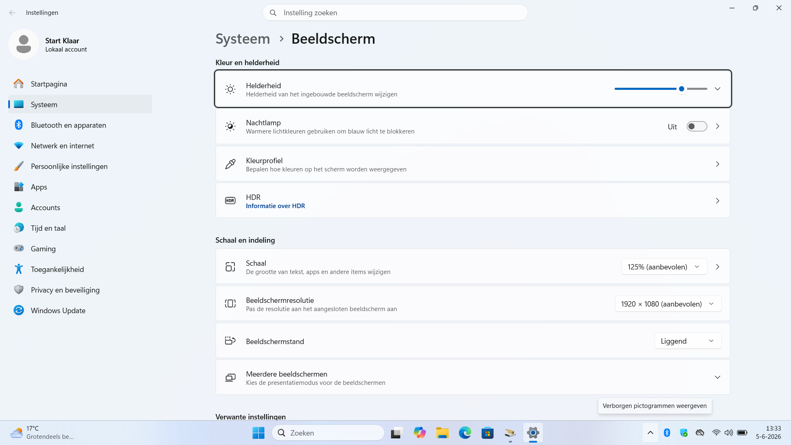Image resolution: width=791 pixels, height=445 pixels.
Task: Open Nachtlamp settings via its chevron
Action: [x=718, y=126]
